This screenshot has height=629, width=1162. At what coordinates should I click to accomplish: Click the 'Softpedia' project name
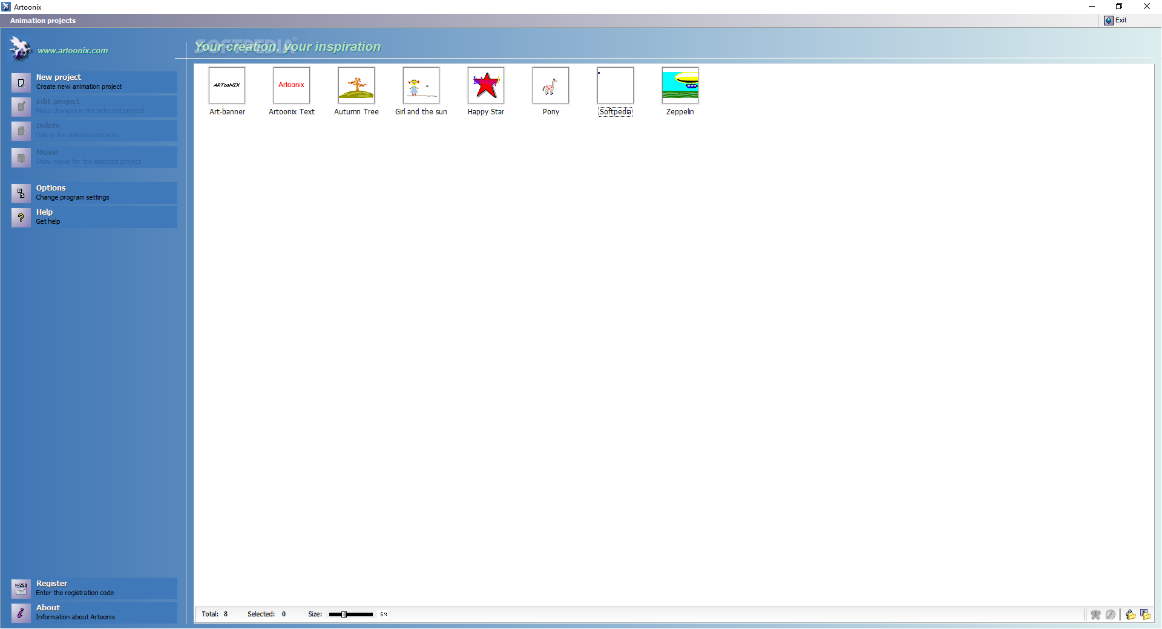[x=615, y=112]
